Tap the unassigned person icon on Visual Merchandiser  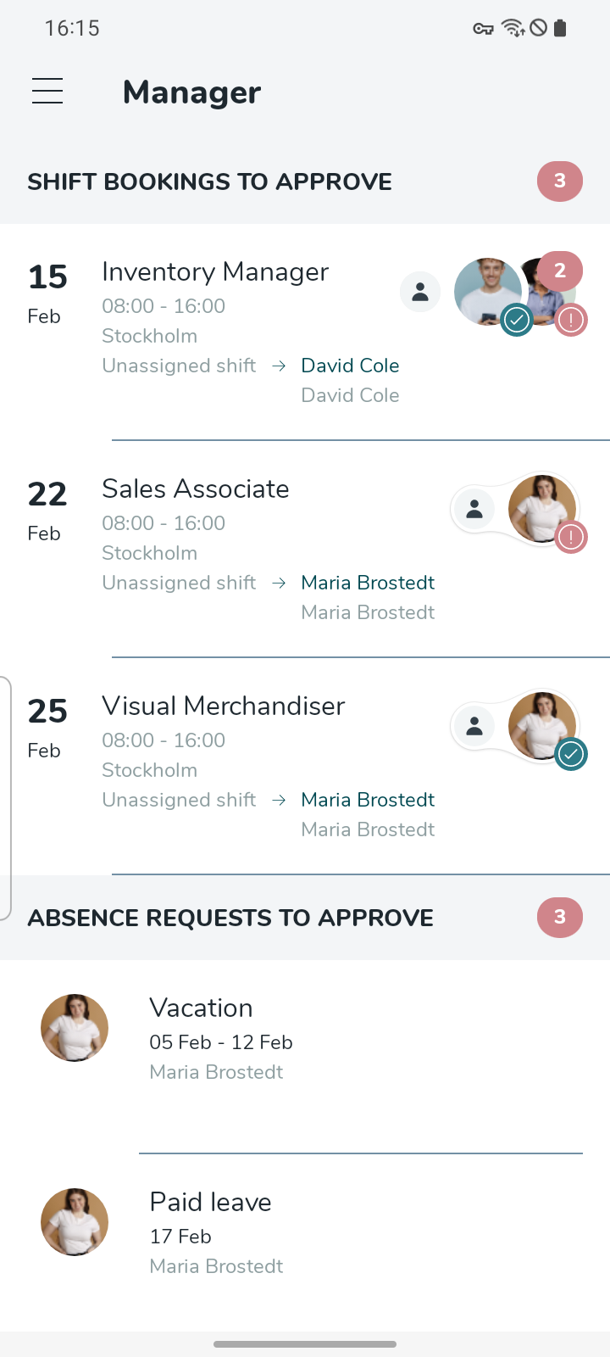pos(474,726)
